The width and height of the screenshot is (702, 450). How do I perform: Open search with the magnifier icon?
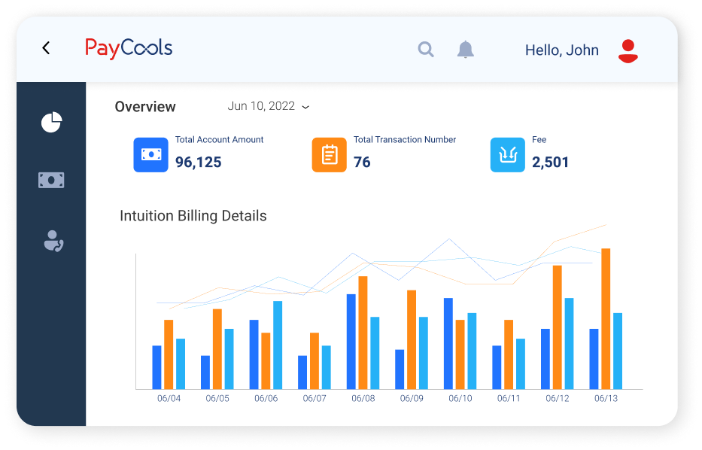[x=426, y=49]
